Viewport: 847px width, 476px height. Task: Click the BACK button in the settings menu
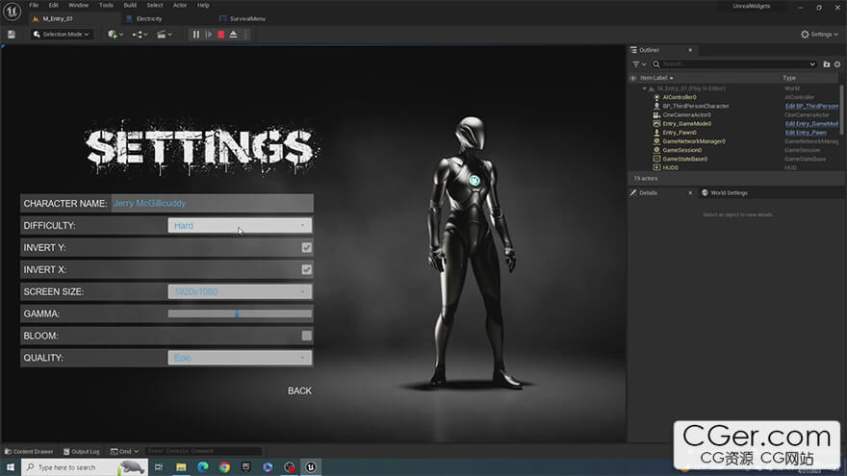point(299,390)
